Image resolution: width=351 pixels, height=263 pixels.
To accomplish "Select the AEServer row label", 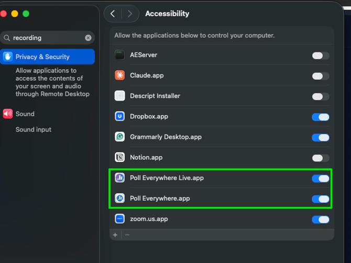I will (144, 55).
